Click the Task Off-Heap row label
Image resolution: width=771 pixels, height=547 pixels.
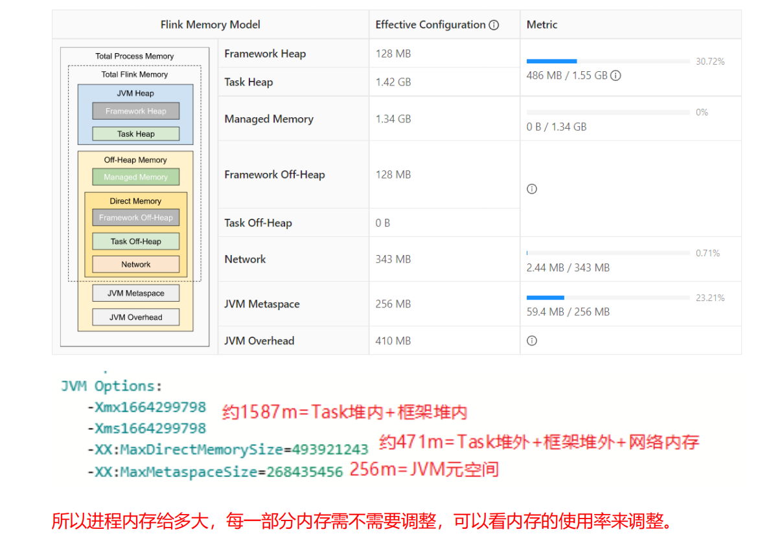(x=258, y=223)
